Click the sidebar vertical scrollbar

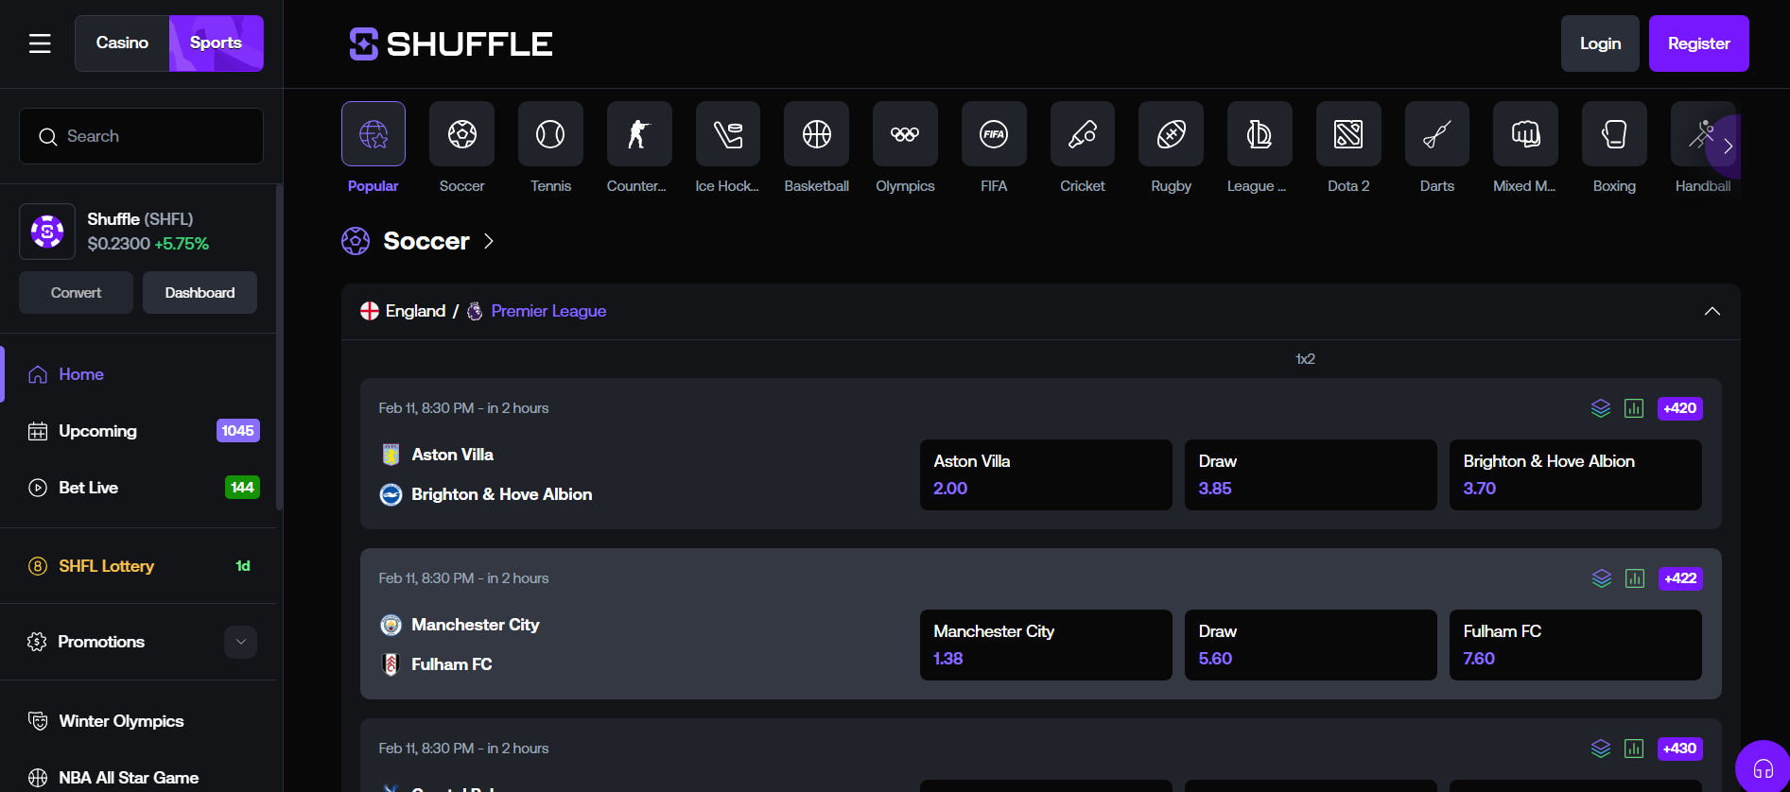[x=279, y=348]
